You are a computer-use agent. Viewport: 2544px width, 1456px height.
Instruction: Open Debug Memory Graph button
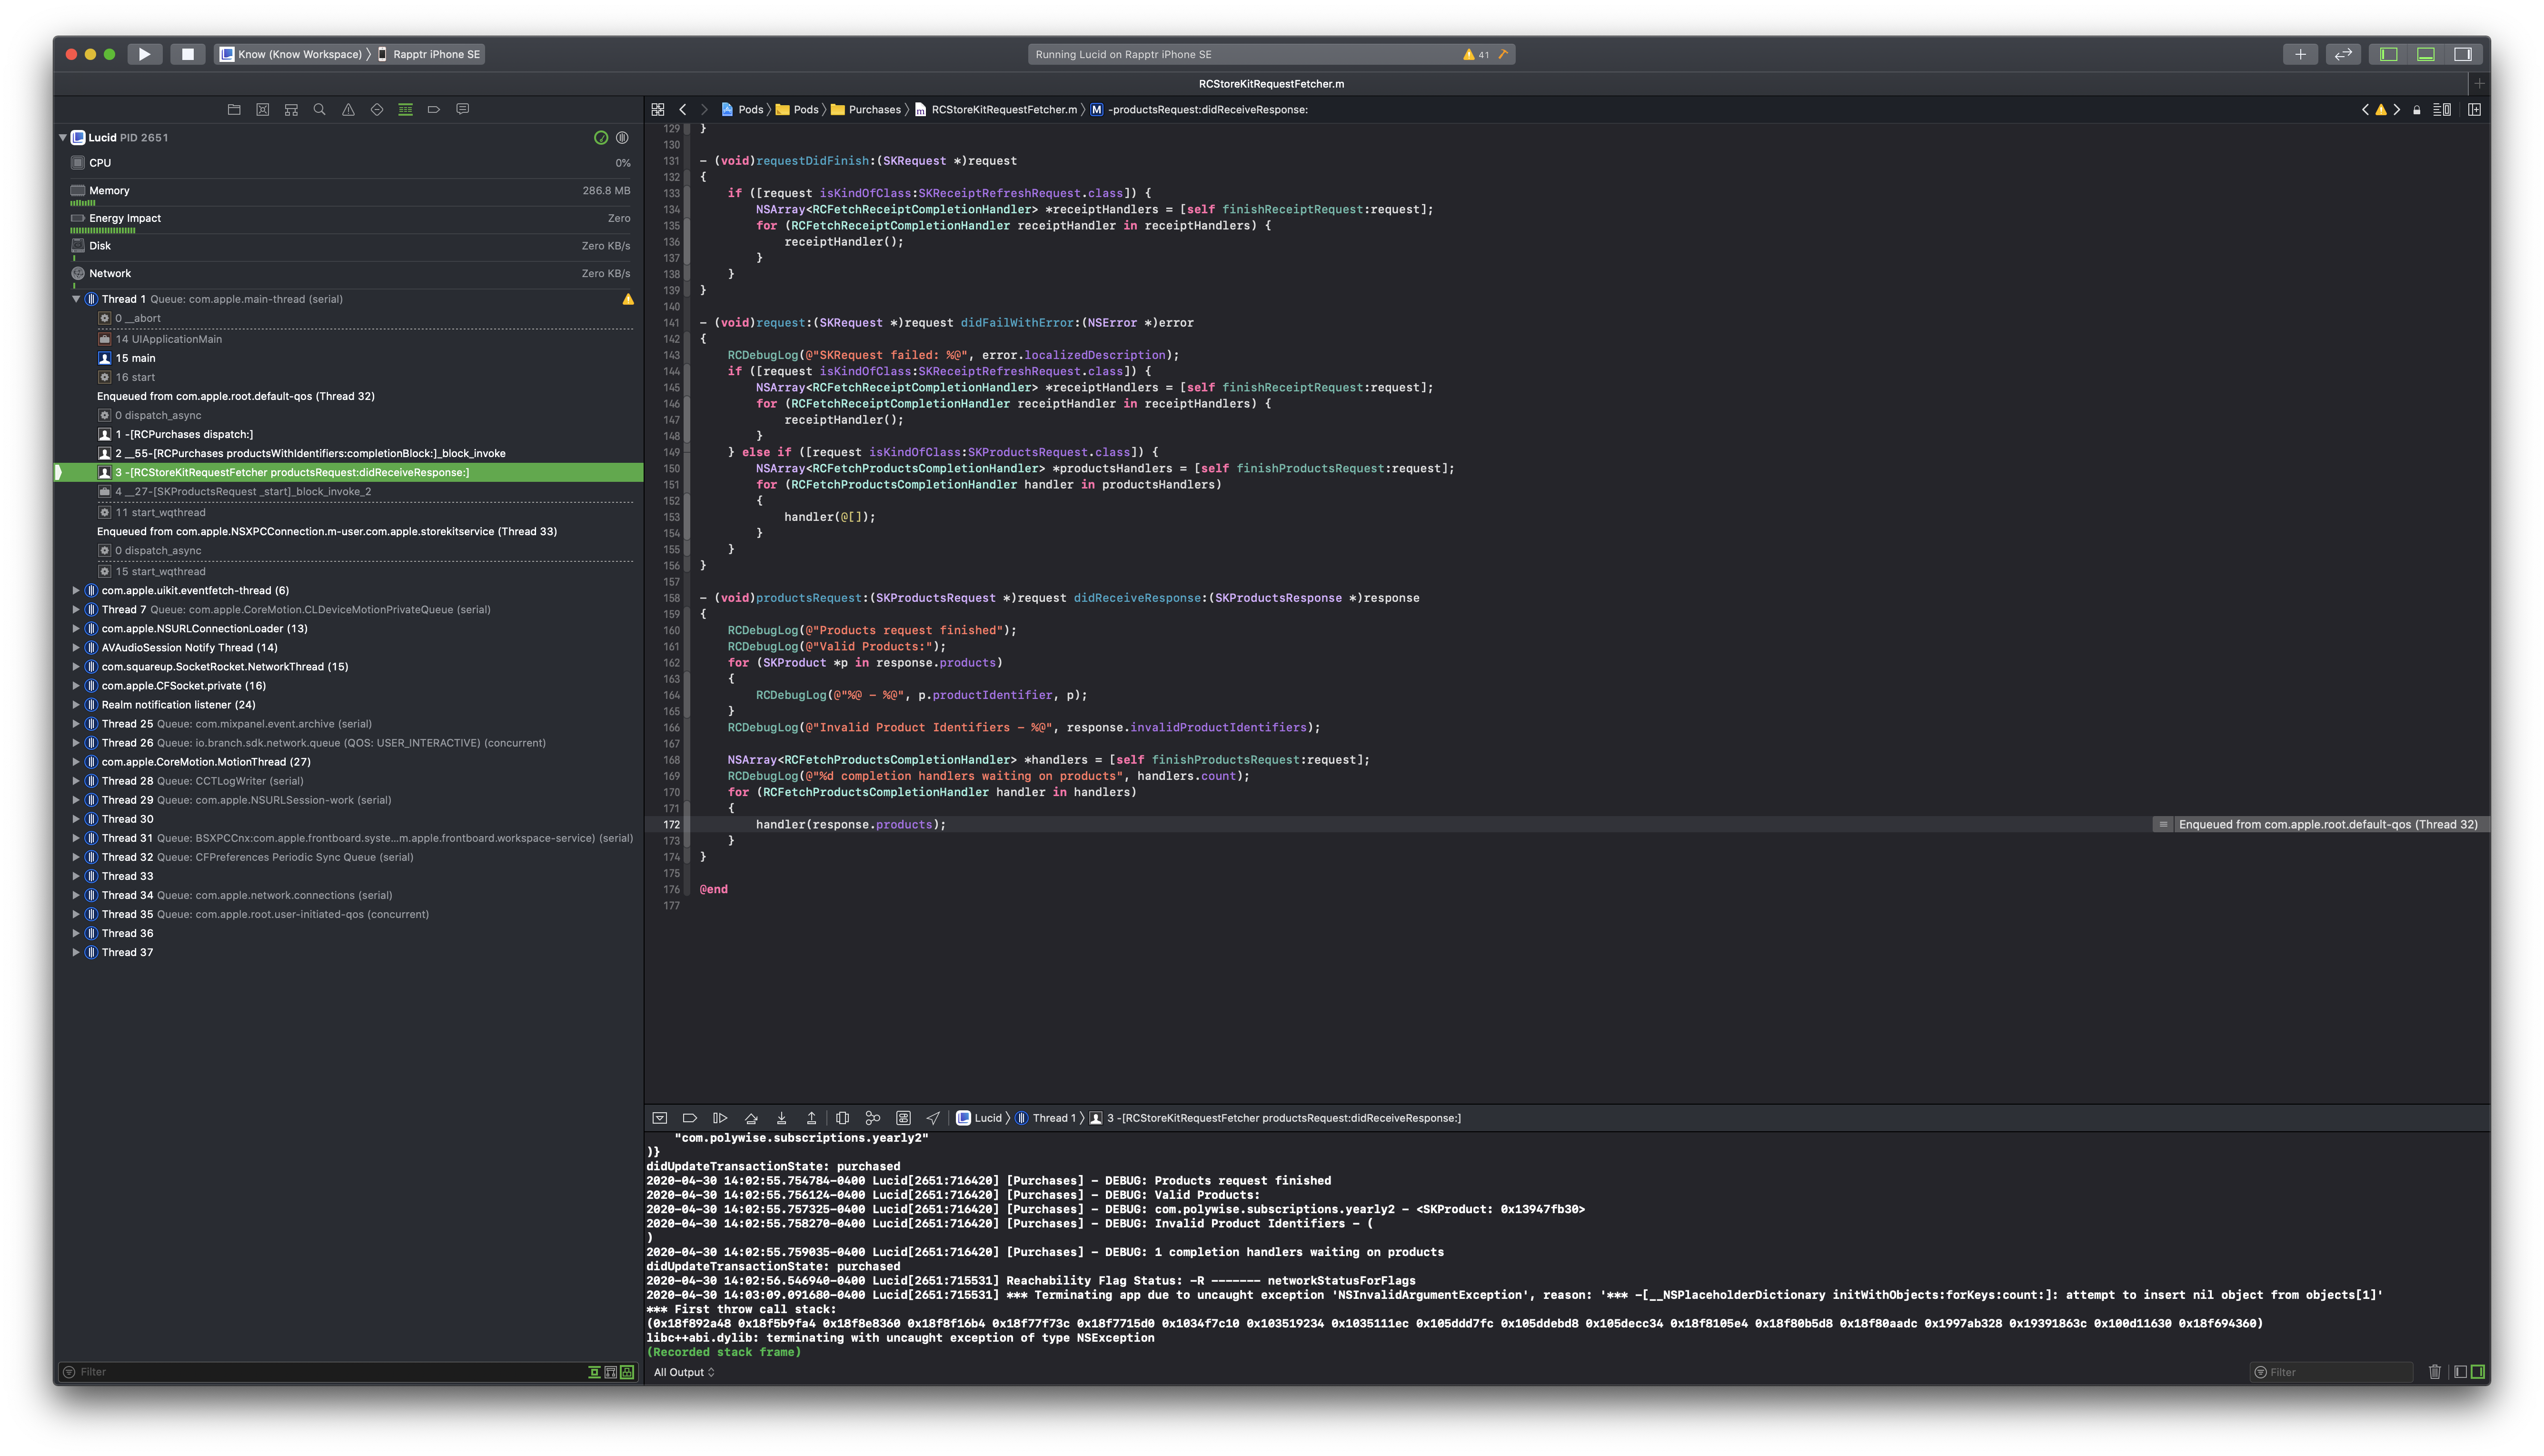873,1118
